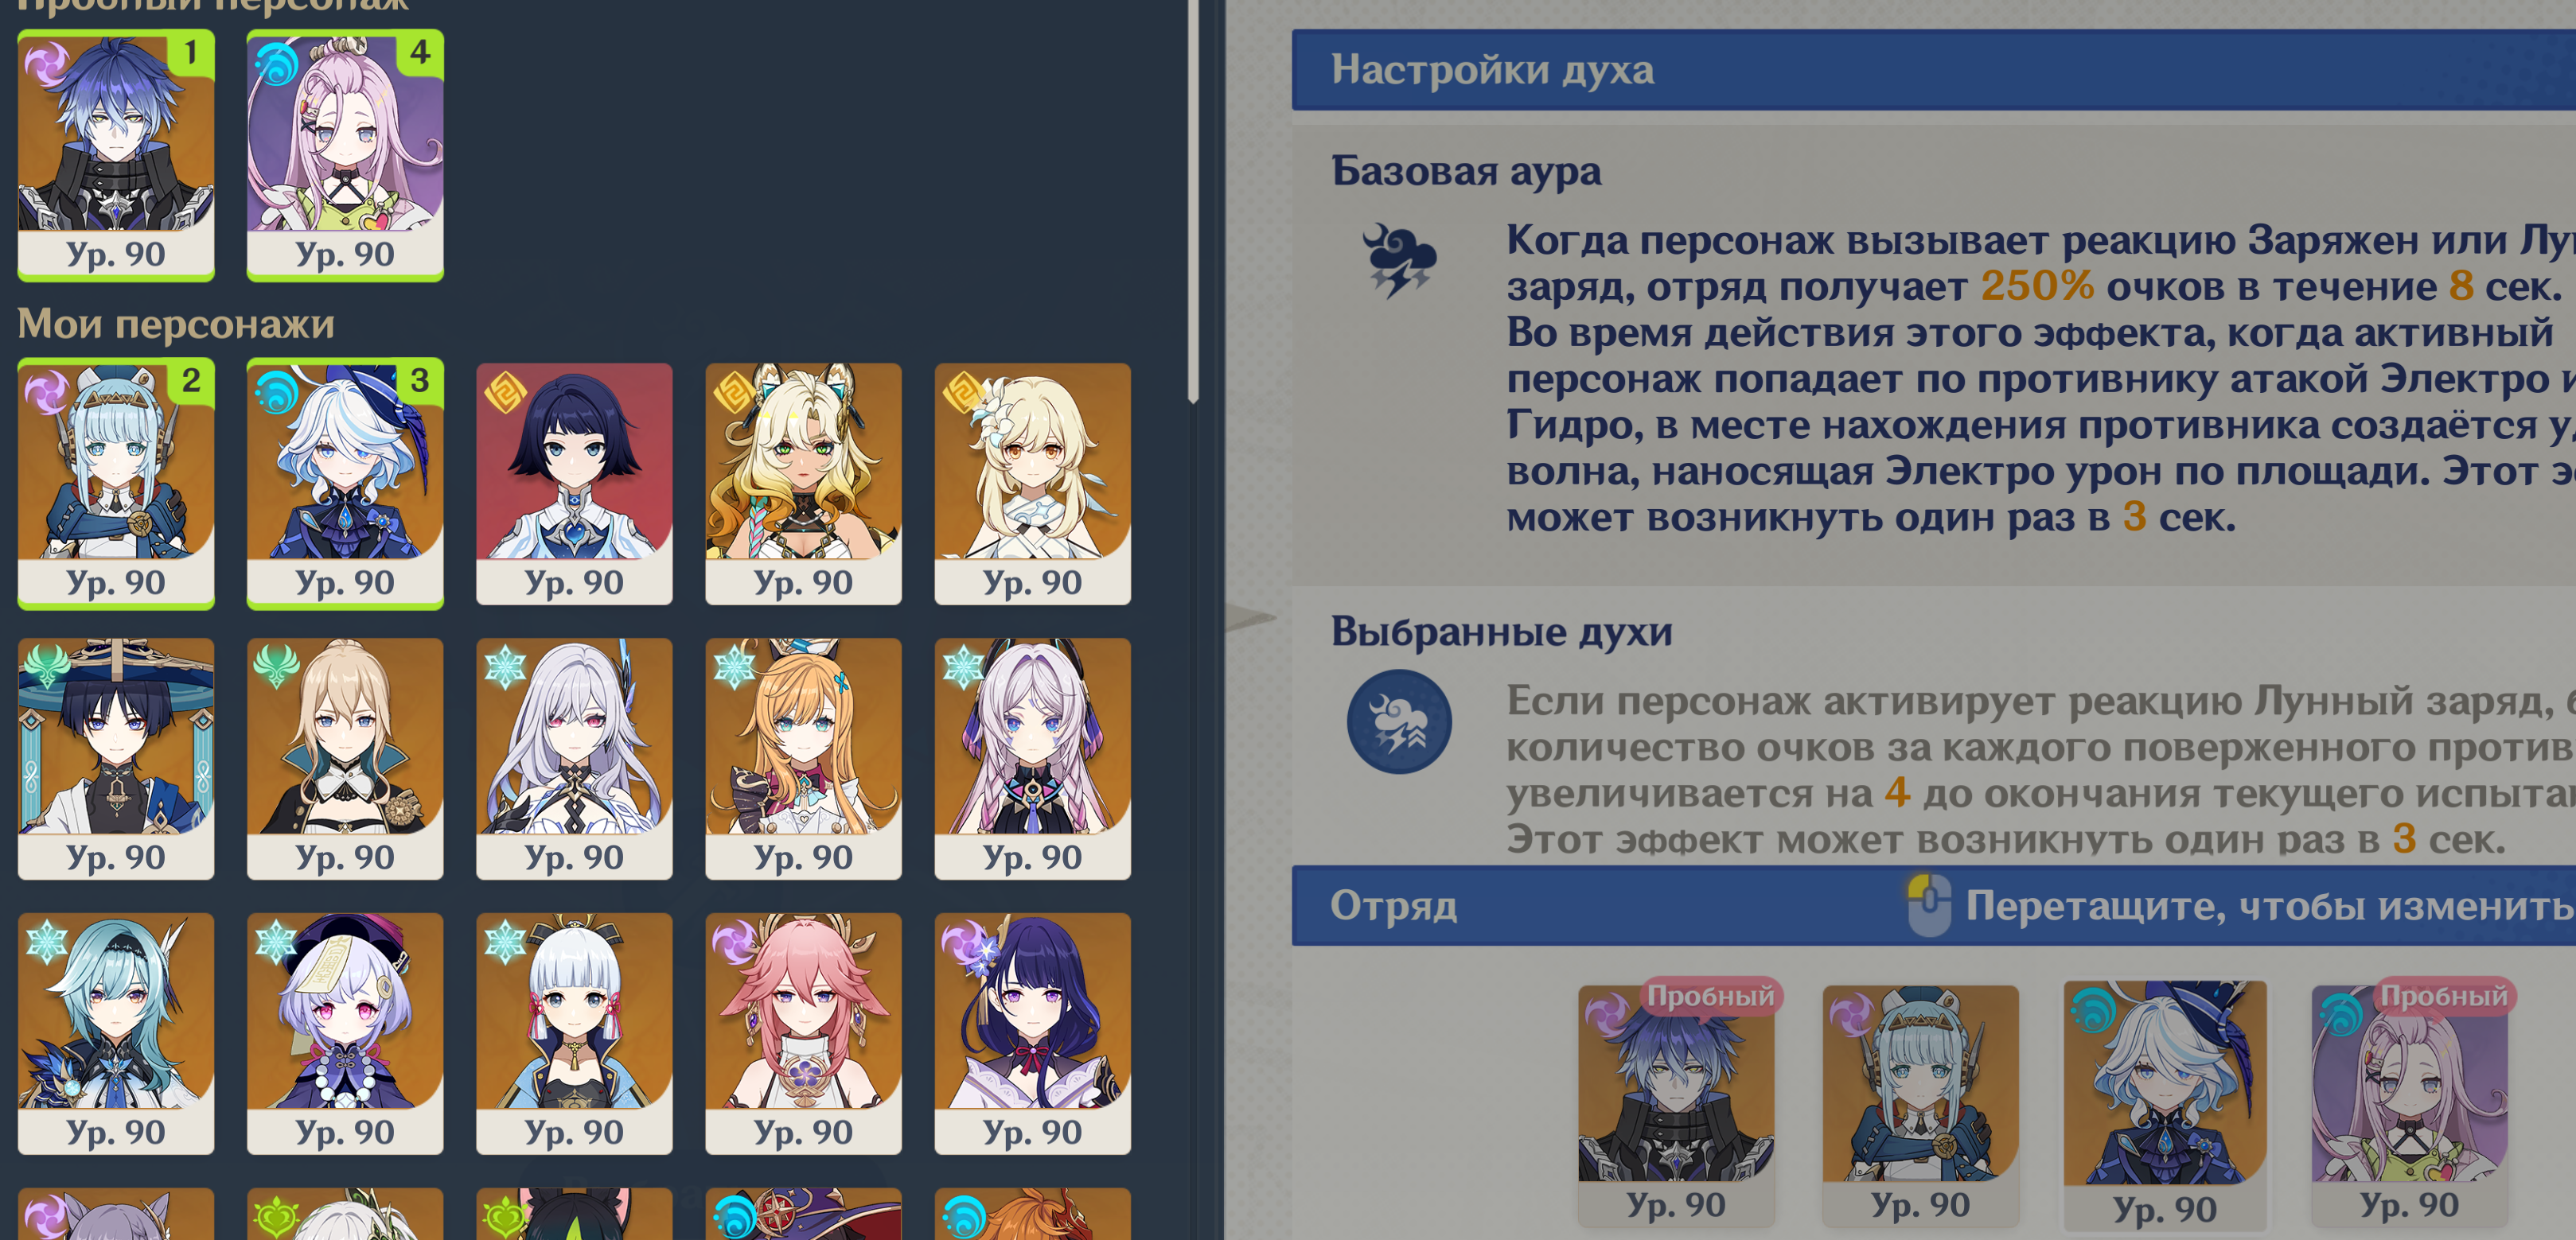Choose the blonde Geo traveler with white flower
The width and height of the screenshot is (2576, 1240).
click(1032, 484)
